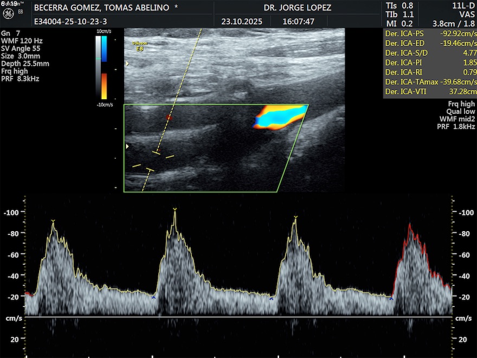
Task: Click the blue portion of color velocity scale
Action: coord(104,48)
